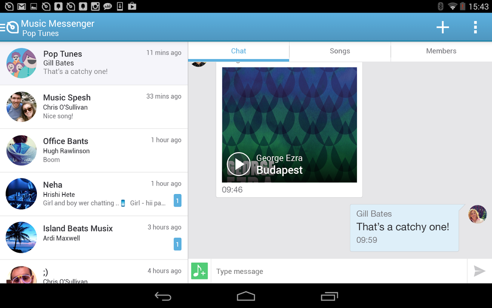Tap Android back navigation button
492x308 pixels.
[x=163, y=296]
